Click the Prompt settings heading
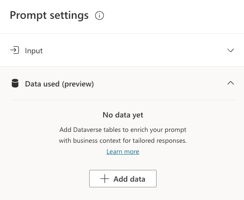Image resolution: width=244 pixels, height=200 pixels. [x=49, y=16]
